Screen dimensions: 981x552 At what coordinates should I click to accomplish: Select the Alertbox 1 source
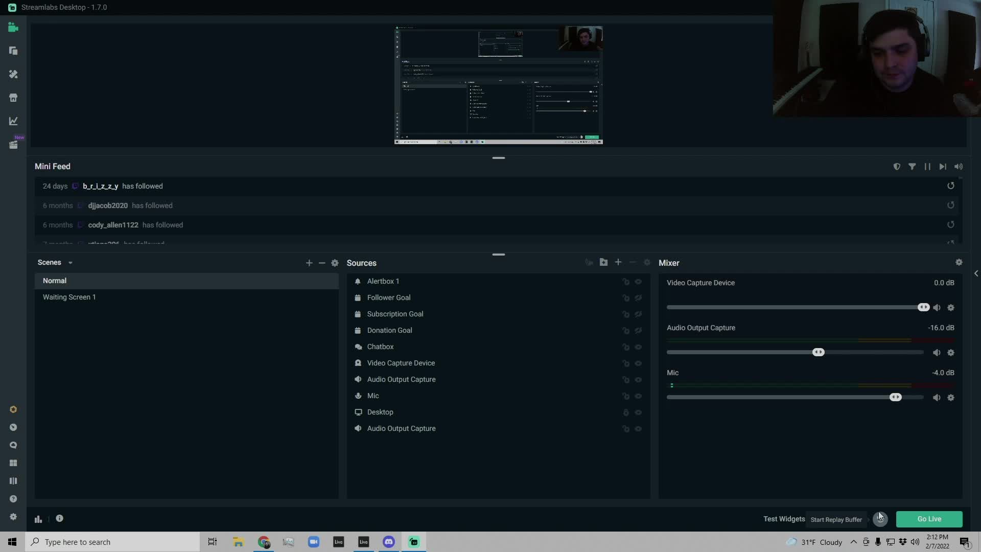pos(498,281)
